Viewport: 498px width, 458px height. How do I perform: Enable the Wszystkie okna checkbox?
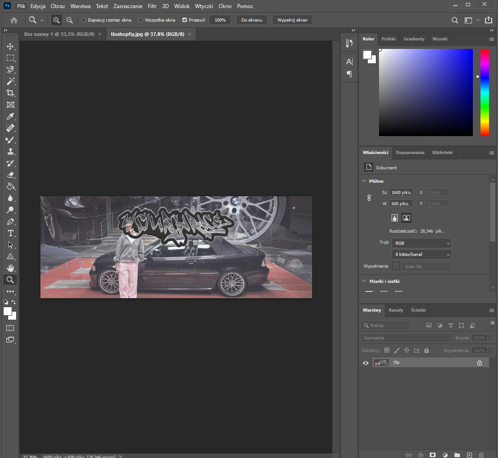pos(141,20)
